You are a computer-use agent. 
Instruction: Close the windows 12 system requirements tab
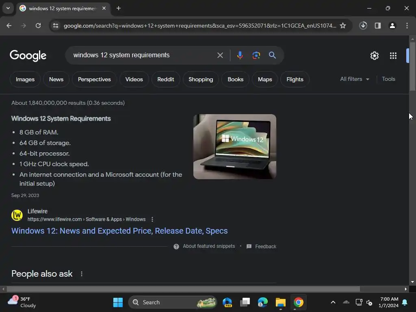point(104,8)
